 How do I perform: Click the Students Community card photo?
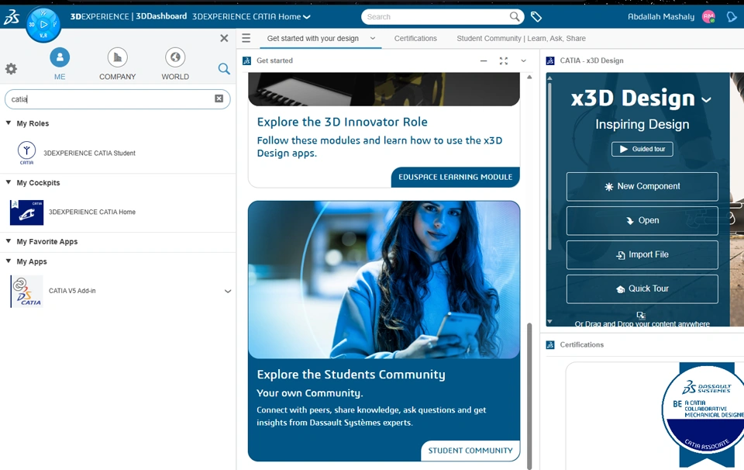pyautogui.click(x=384, y=280)
